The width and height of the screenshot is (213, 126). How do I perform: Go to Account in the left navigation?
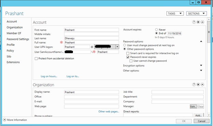[x=12, y=21]
